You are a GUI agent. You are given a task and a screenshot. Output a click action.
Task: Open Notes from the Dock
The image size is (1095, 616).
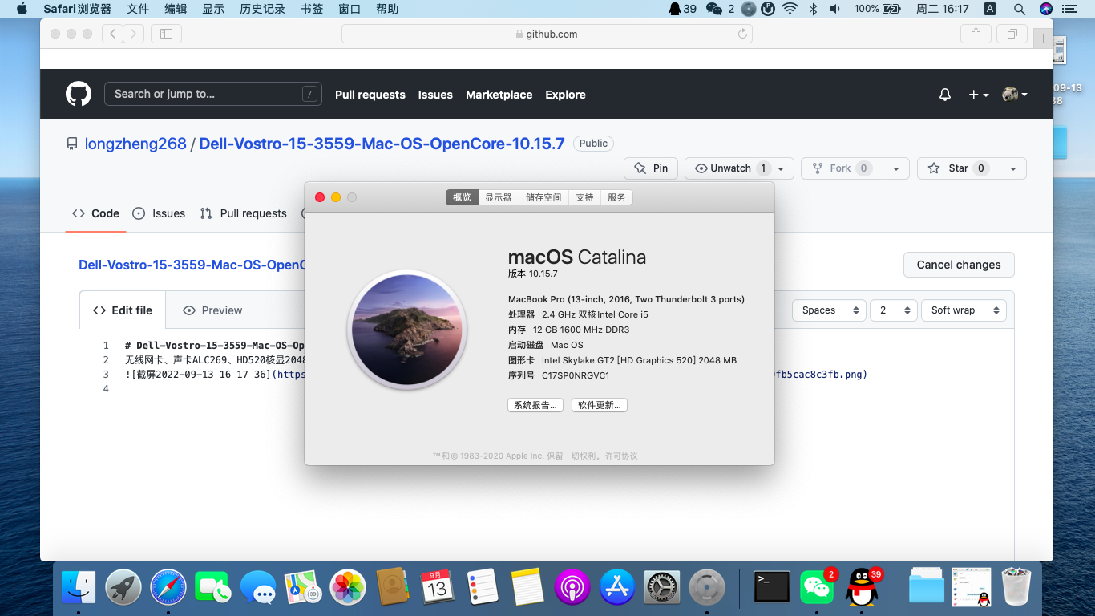pos(527,588)
